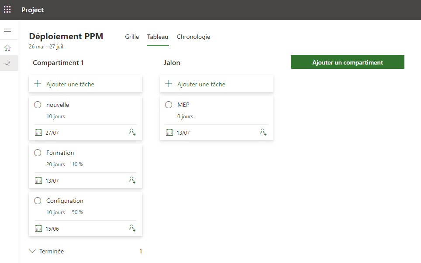This screenshot has width=421, height=263.
Task: Click the Terminée label text
Action: point(52,251)
